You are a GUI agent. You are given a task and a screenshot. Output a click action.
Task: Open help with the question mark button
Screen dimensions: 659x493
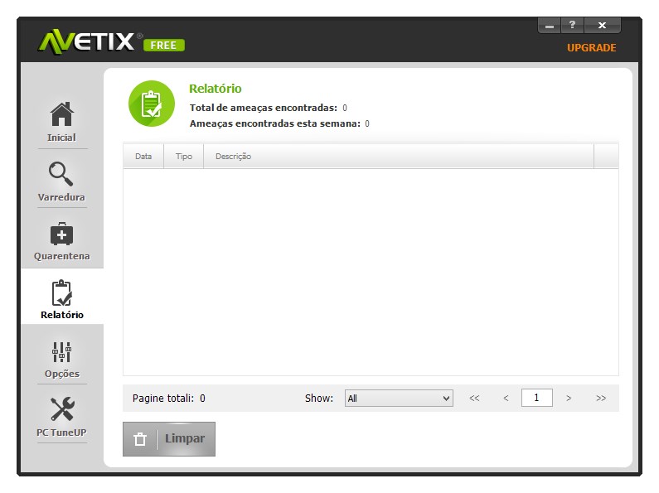point(572,25)
